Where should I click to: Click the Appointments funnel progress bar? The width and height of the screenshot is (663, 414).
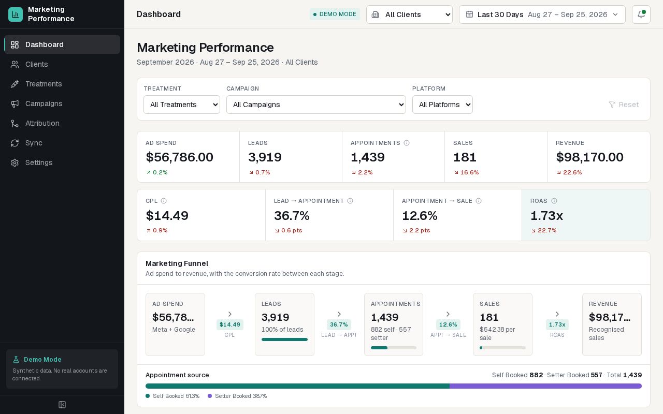[x=394, y=348]
